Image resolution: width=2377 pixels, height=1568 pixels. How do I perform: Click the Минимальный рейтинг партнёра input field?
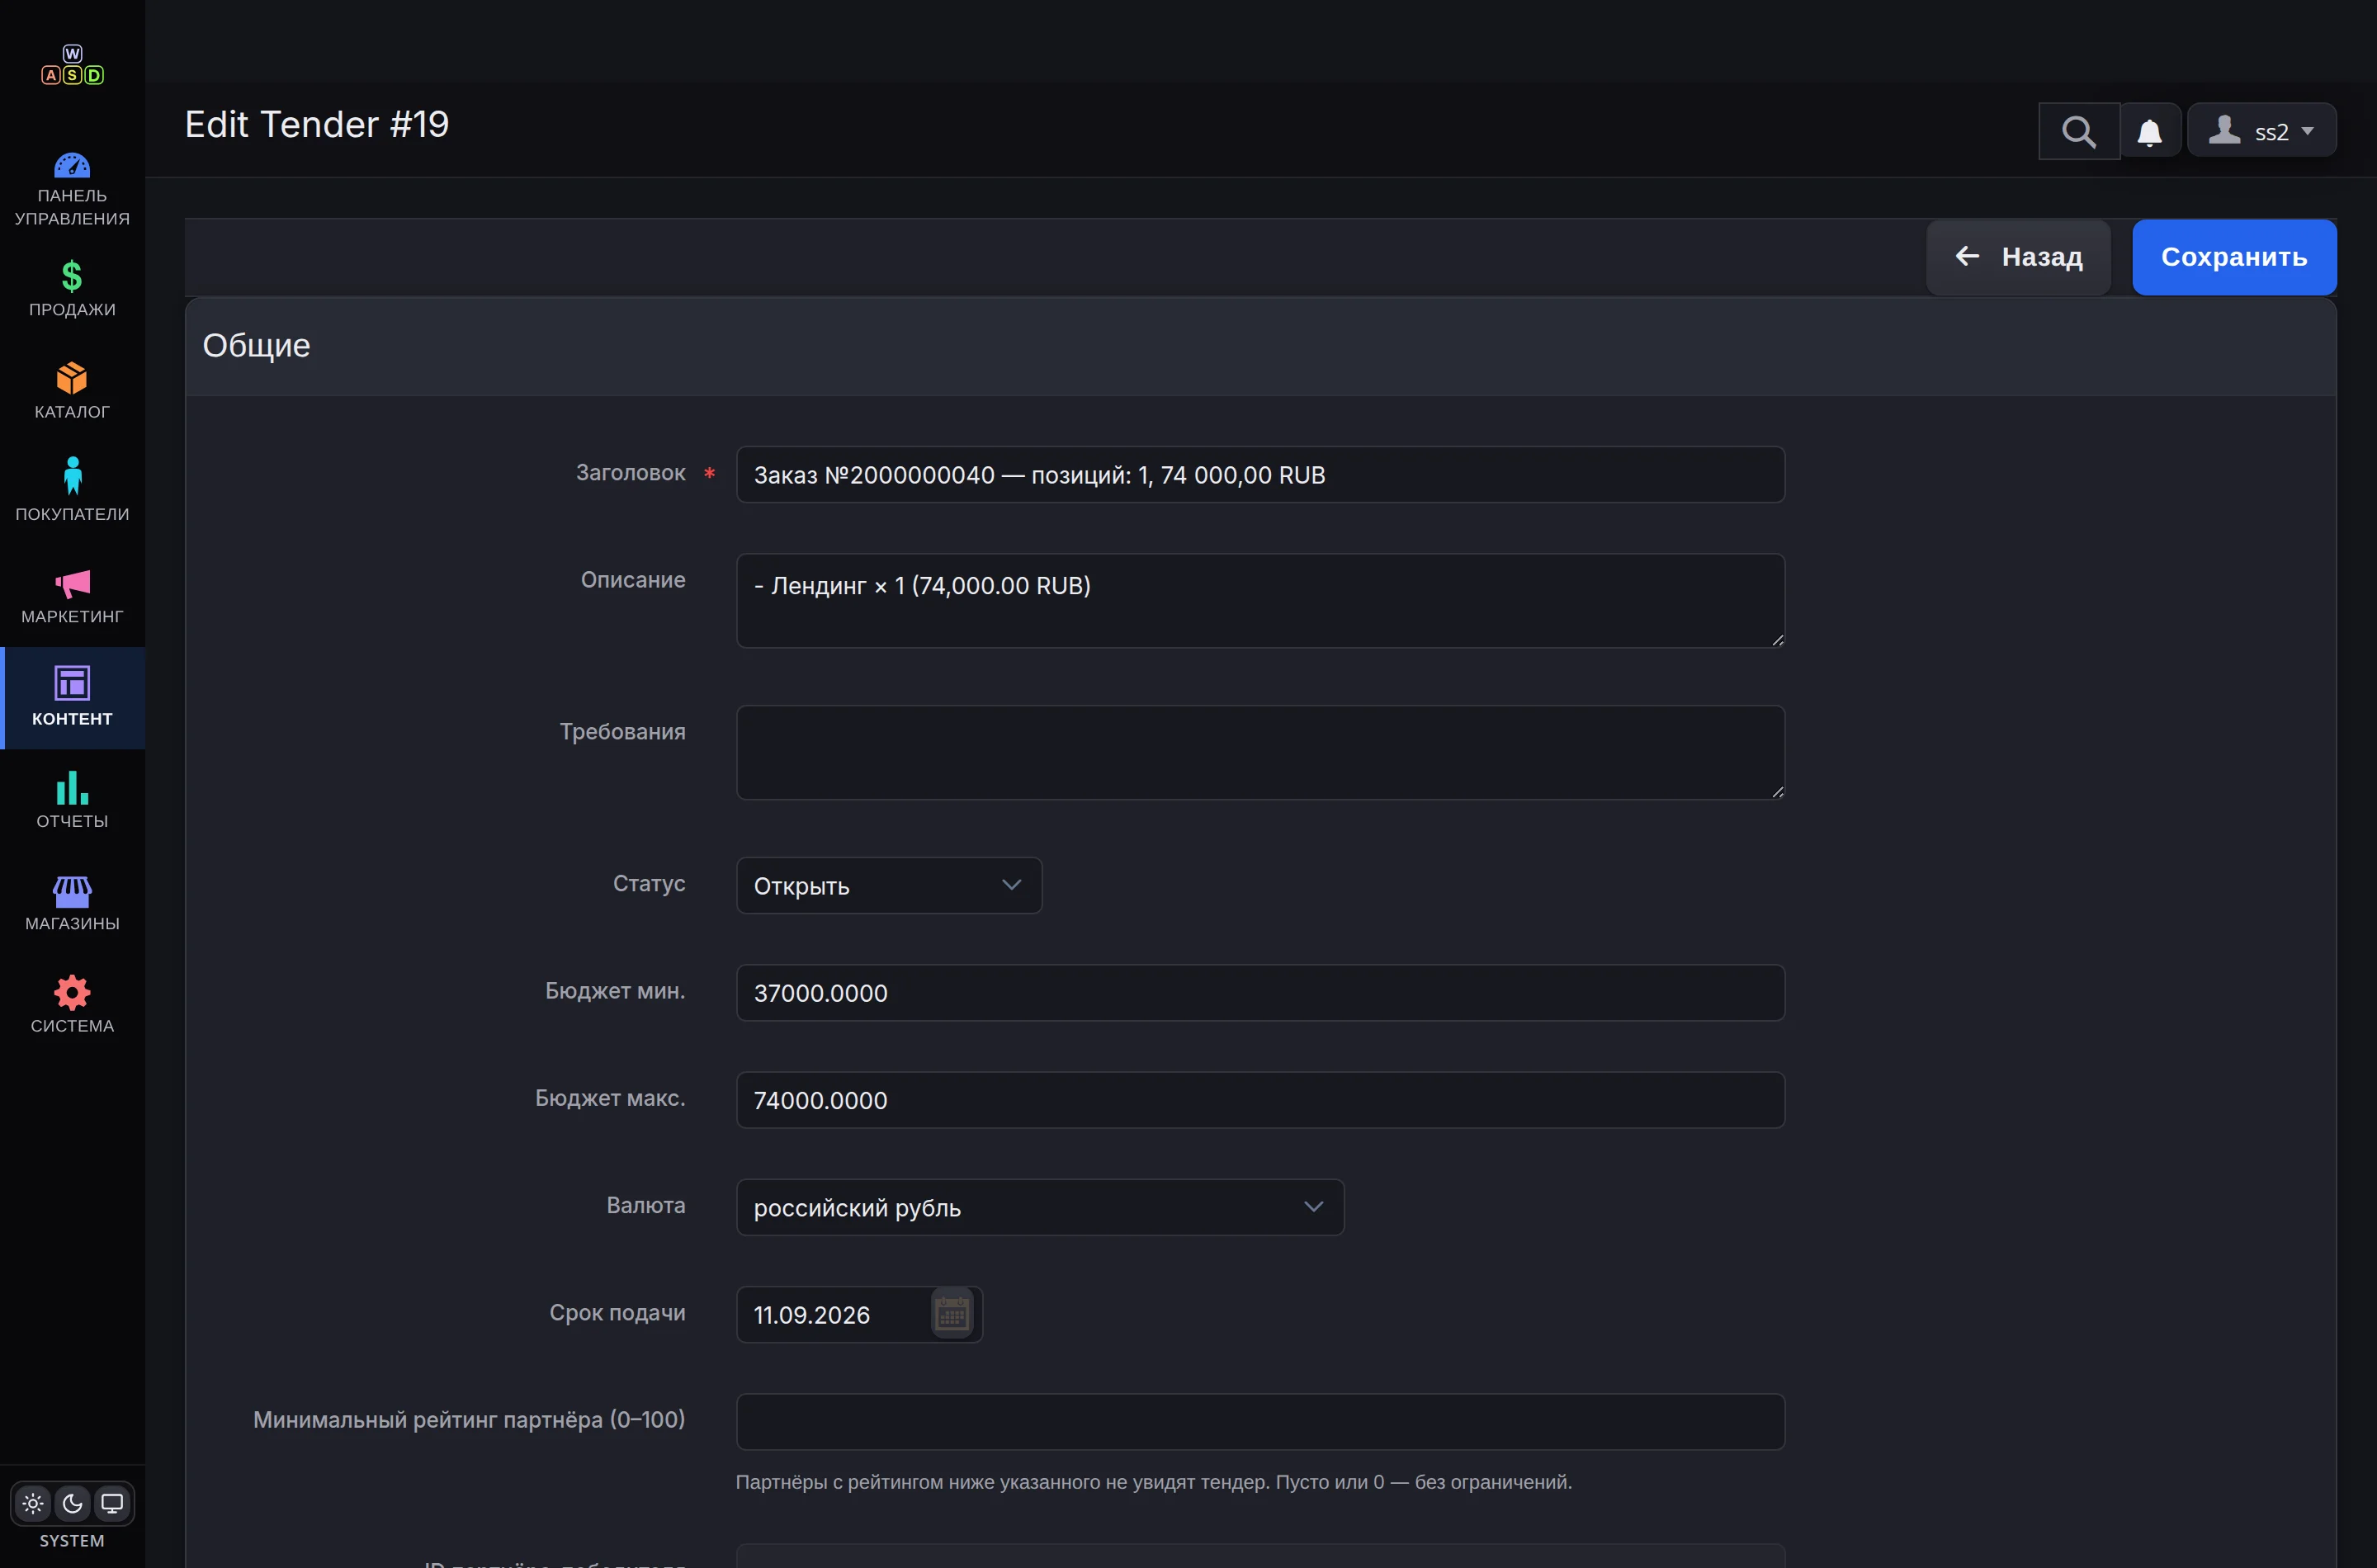tap(1260, 1421)
